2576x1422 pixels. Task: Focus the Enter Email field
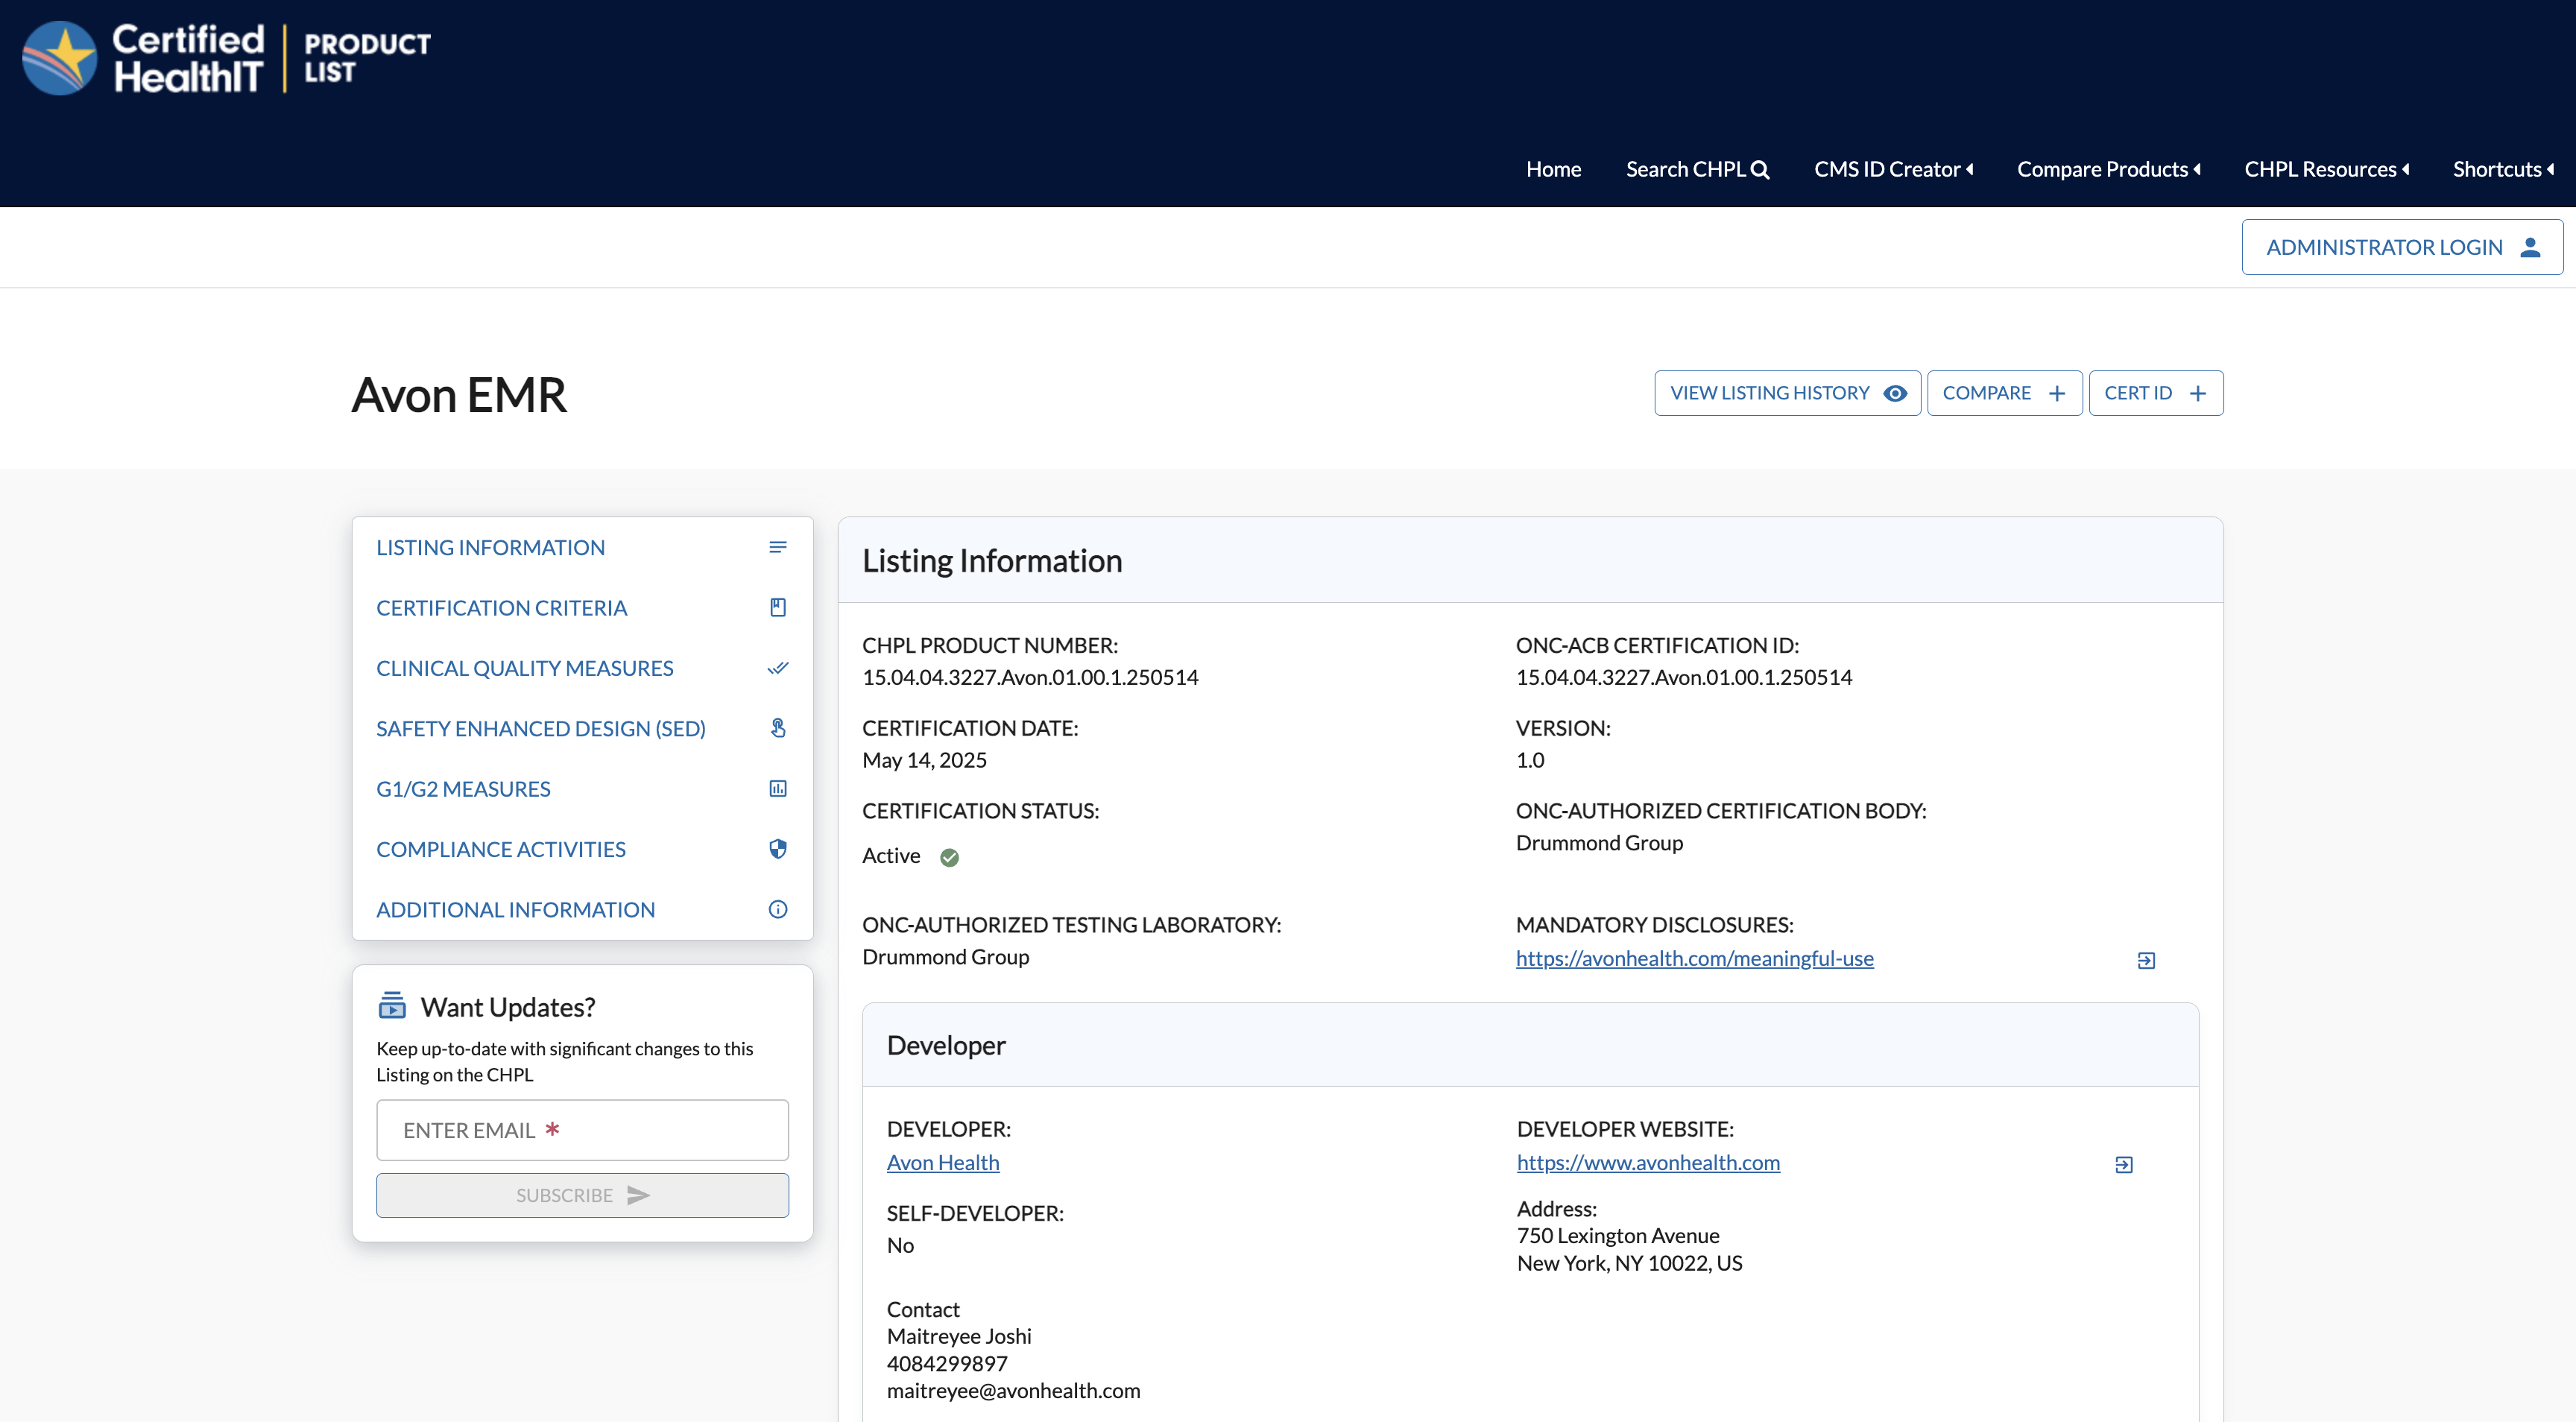click(582, 1130)
